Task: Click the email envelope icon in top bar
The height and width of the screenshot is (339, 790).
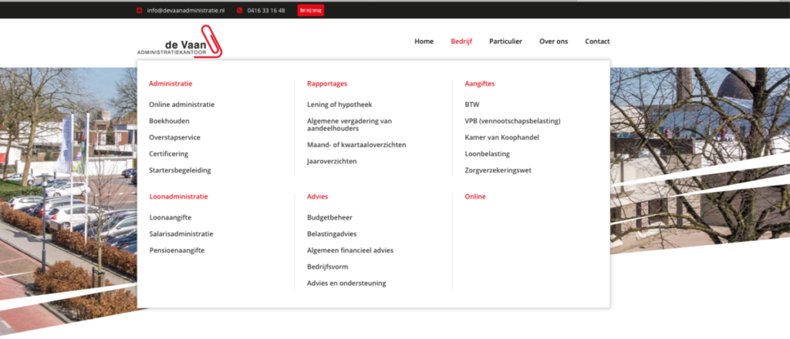Action: pos(140,11)
